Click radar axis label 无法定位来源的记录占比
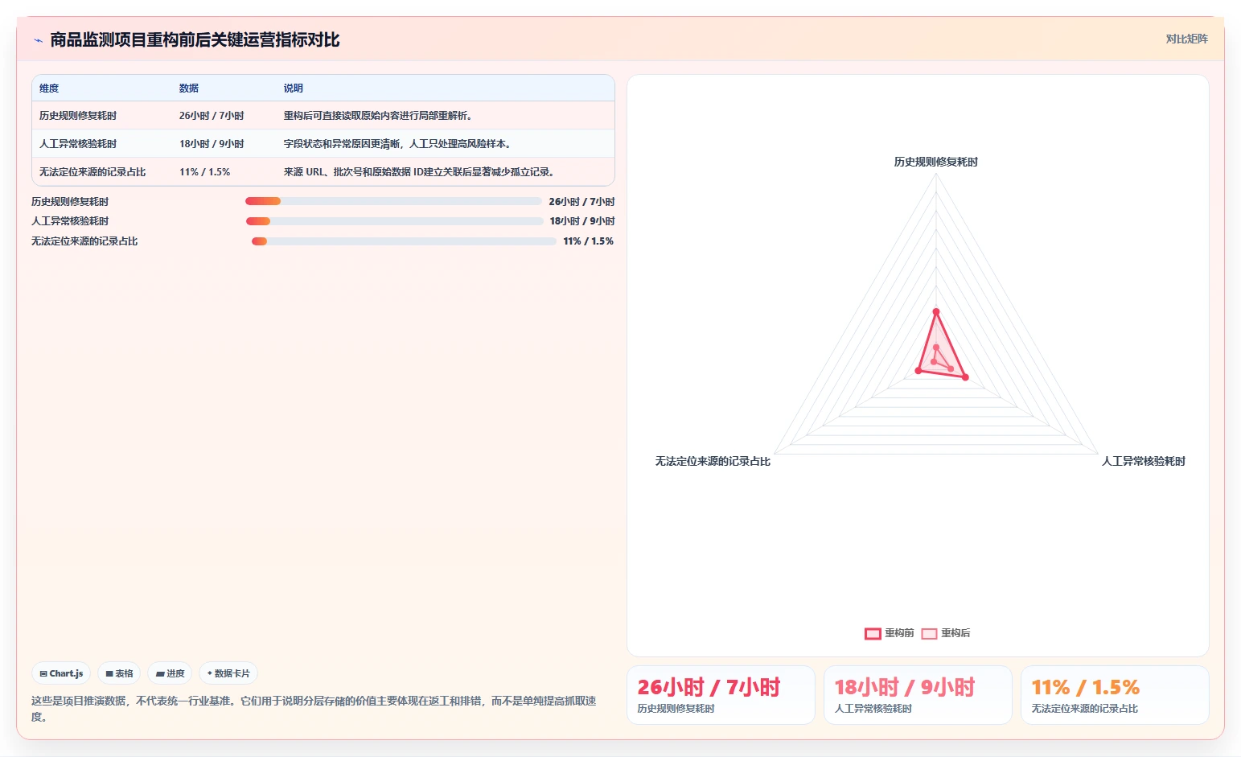 click(713, 461)
